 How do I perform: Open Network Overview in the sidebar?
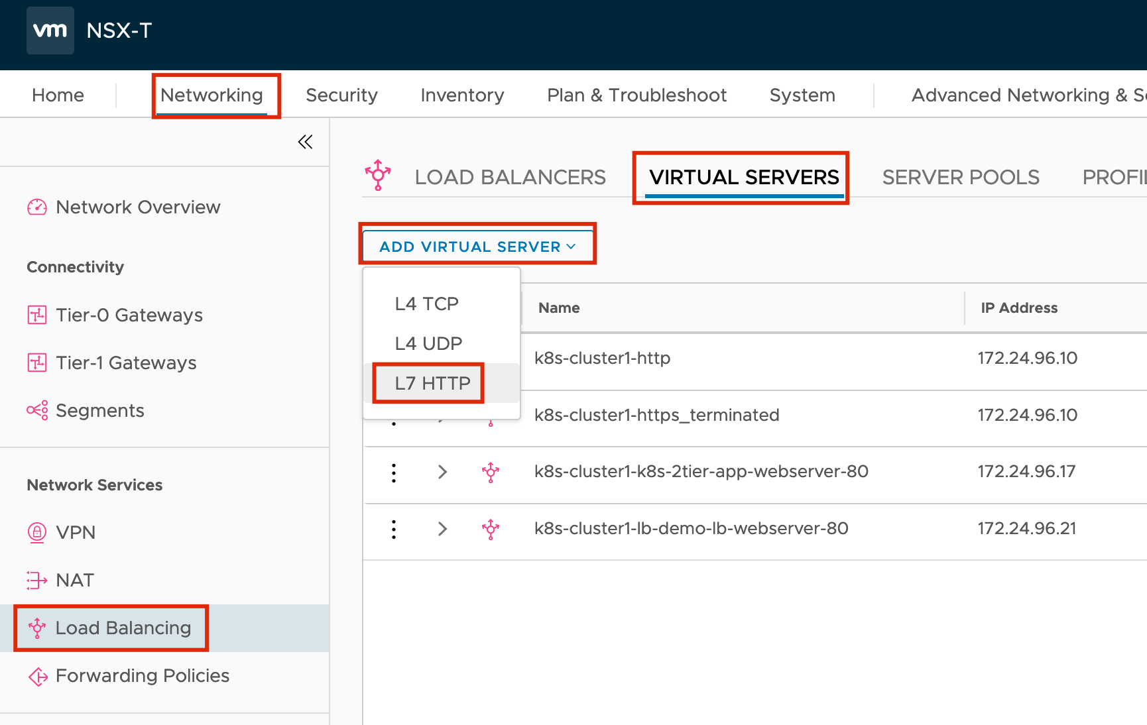click(x=138, y=207)
